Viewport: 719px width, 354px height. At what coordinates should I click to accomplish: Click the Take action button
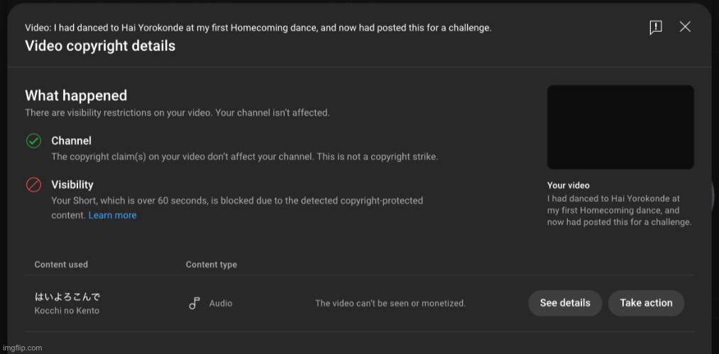646,303
